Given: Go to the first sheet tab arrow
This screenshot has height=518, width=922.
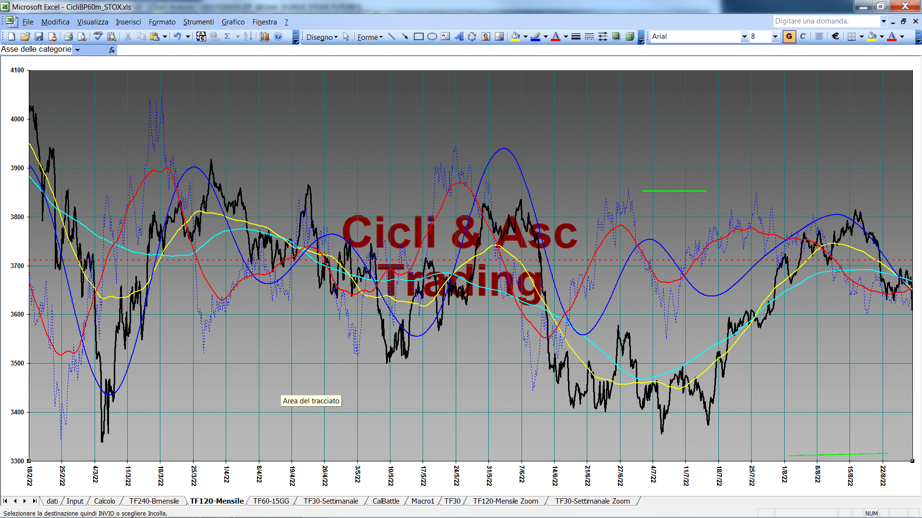Looking at the screenshot, I should (x=5, y=501).
